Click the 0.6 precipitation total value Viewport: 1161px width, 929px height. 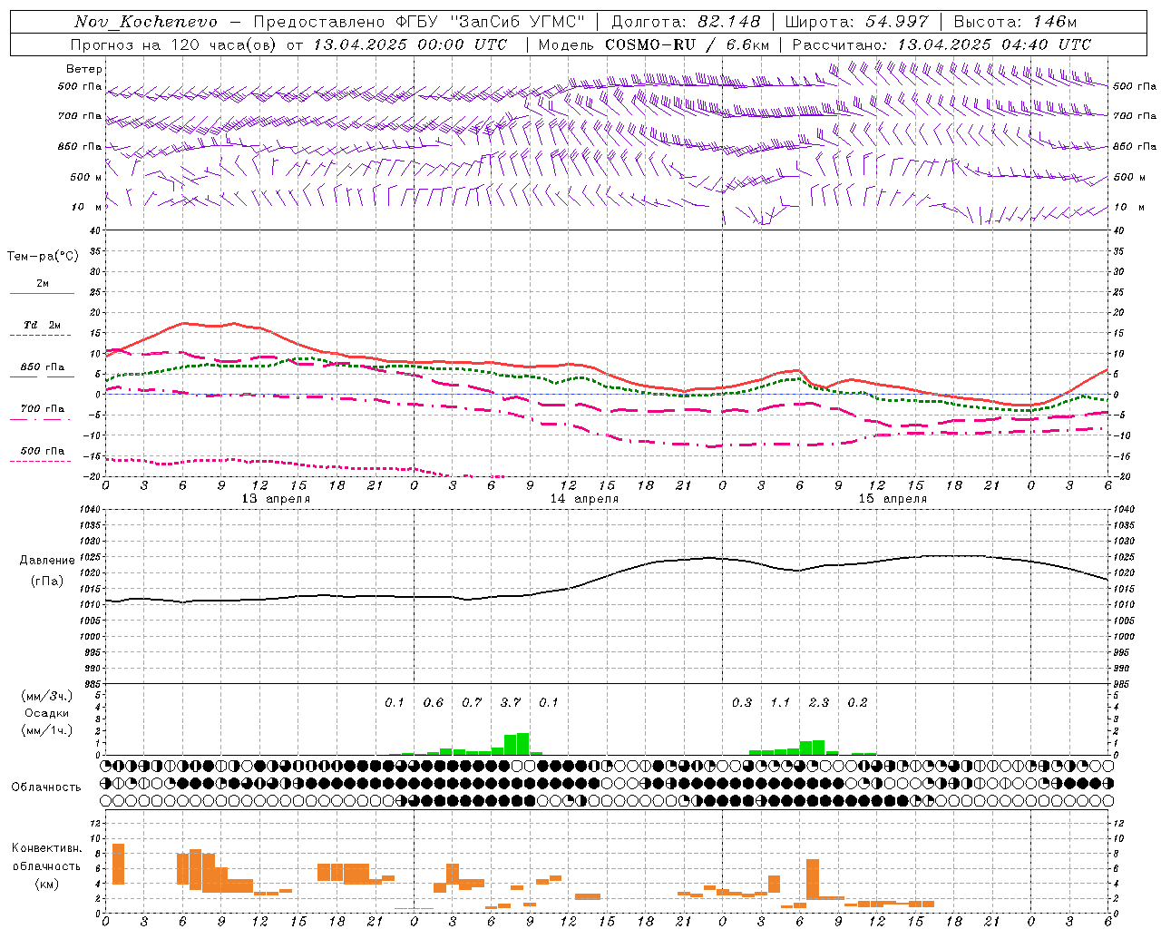pyautogui.click(x=434, y=702)
